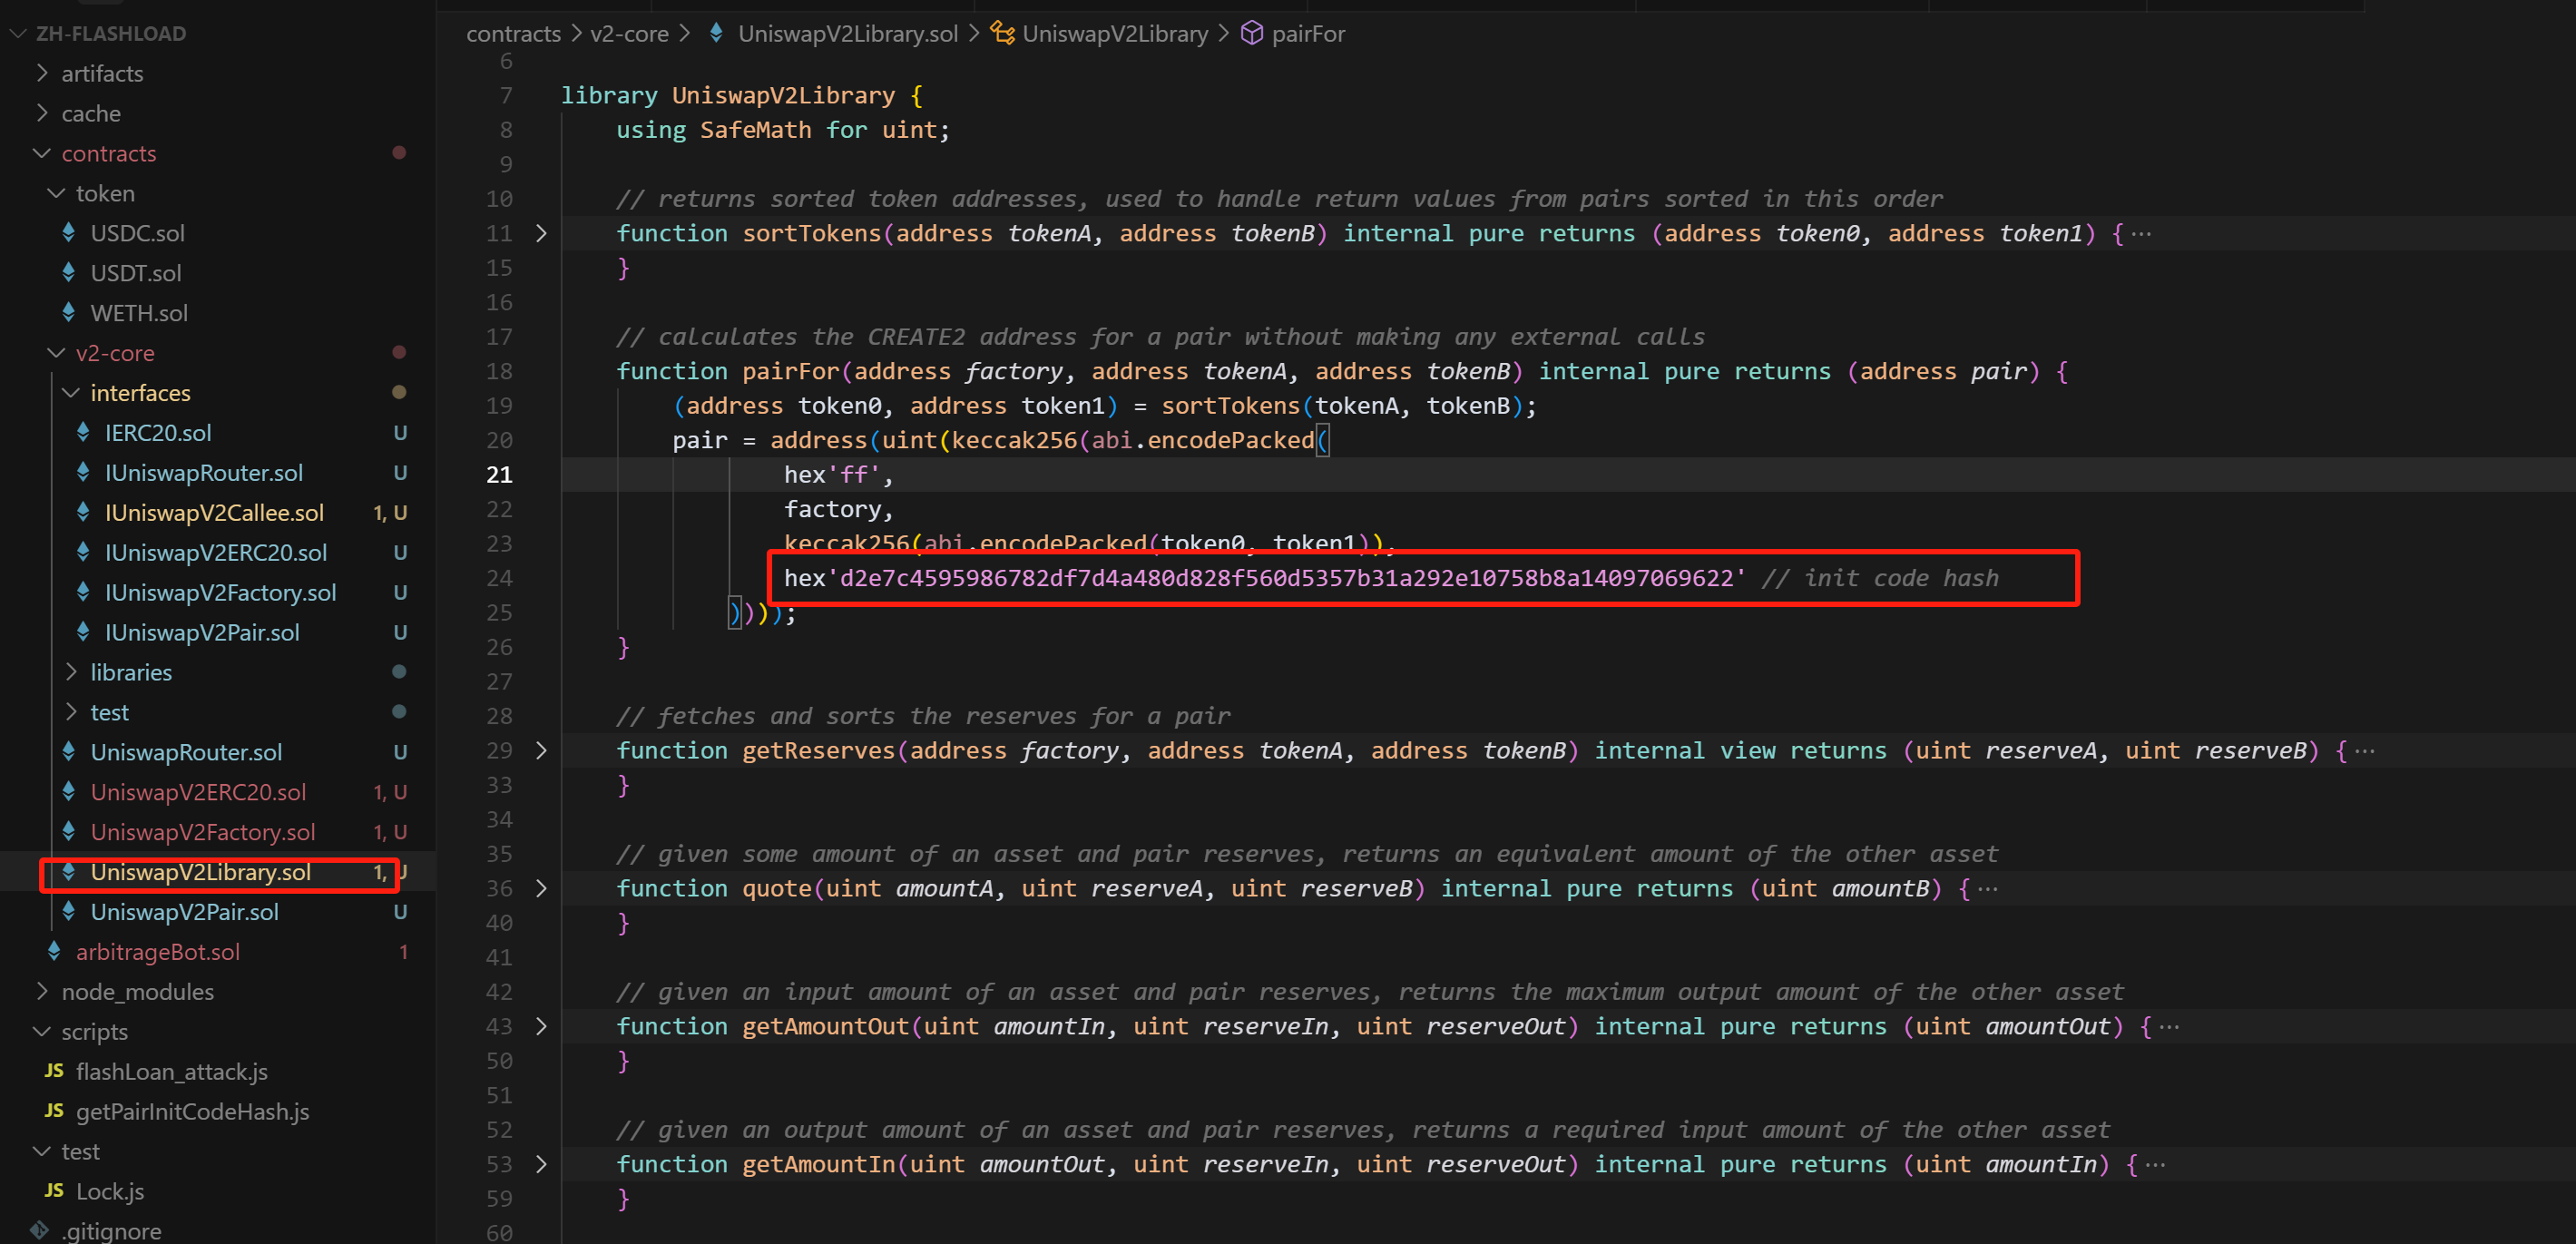2576x1244 pixels.
Task: Open USDC.sol in the explorer
Action: (137, 233)
